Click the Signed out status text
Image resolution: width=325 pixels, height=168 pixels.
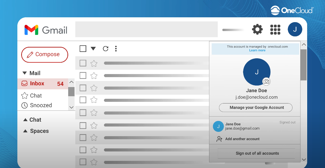(x=287, y=122)
